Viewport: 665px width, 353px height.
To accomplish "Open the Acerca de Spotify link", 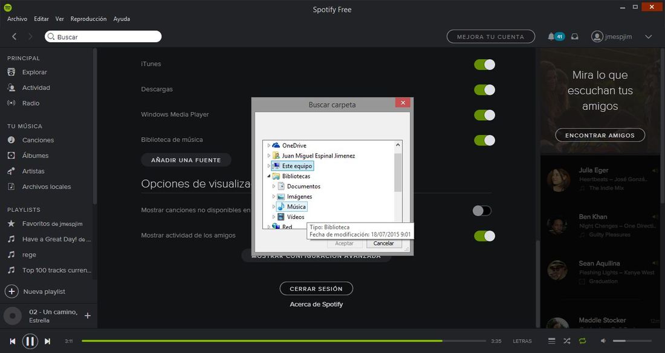I will 316,304.
